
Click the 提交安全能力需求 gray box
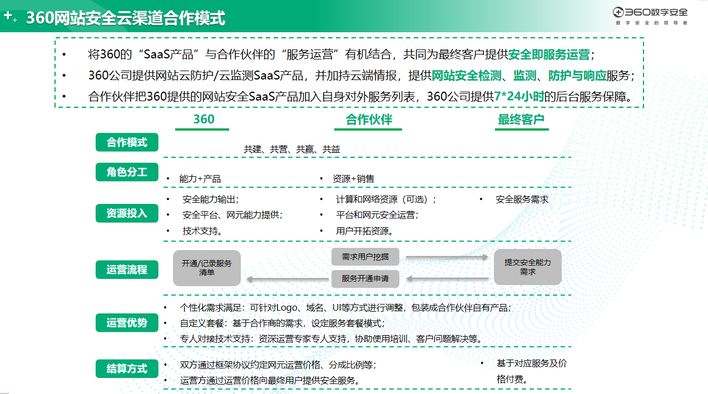pos(527,267)
